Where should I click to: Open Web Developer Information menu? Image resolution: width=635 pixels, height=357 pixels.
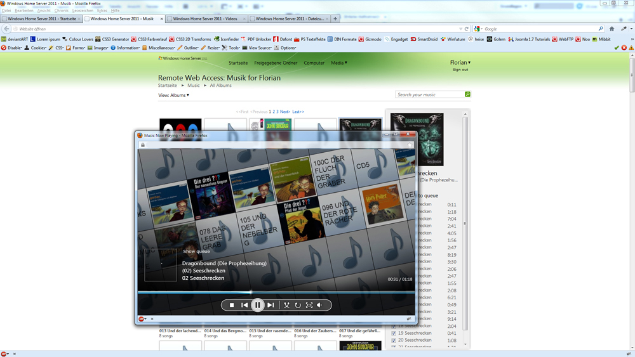(x=125, y=48)
